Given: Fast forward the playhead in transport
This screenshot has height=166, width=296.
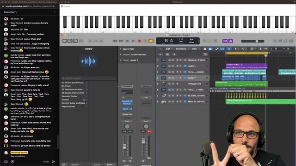Looking at the screenshot, I should [x=121, y=41].
